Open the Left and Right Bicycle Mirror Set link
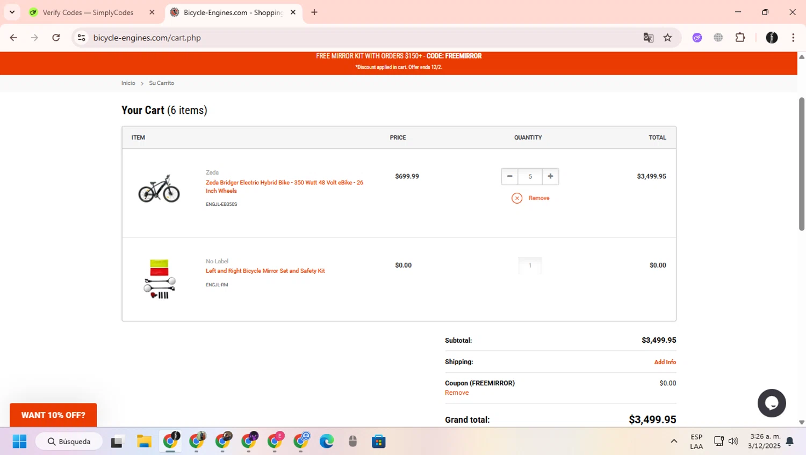Viewport: 806px width, 455px height. pyautogui.click(x=265, y=271)
